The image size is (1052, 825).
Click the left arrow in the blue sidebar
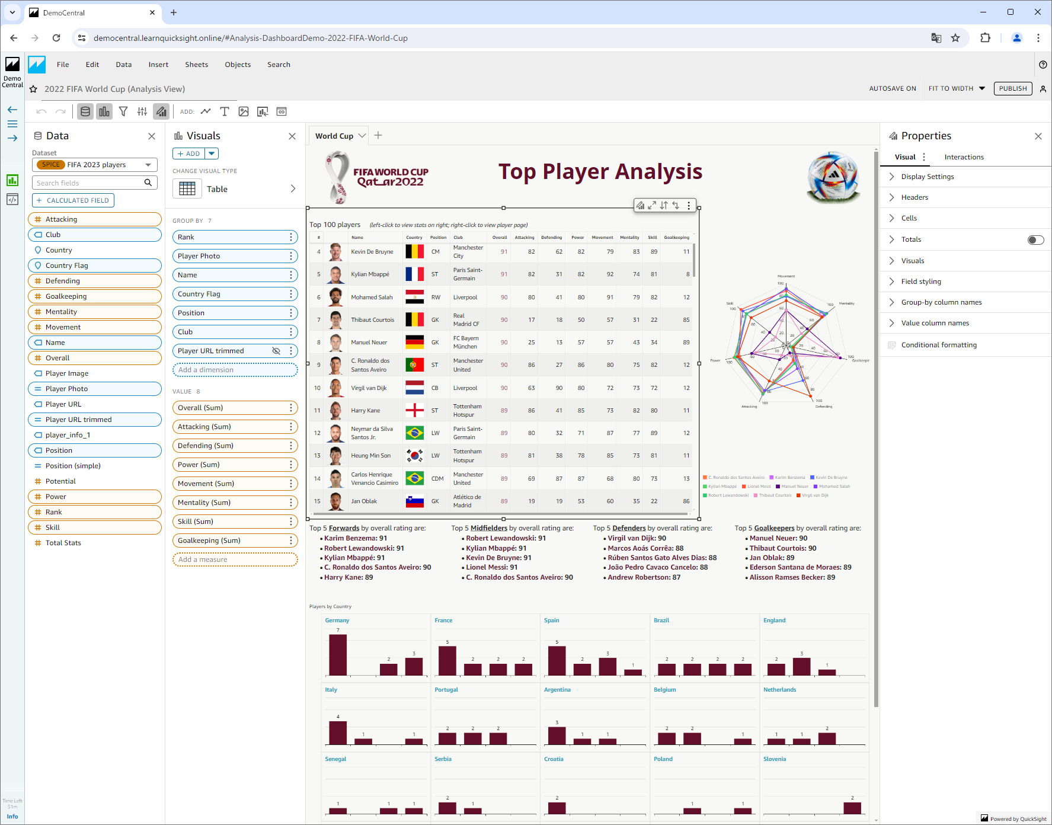pyautogui.click(x=12, y=110)
